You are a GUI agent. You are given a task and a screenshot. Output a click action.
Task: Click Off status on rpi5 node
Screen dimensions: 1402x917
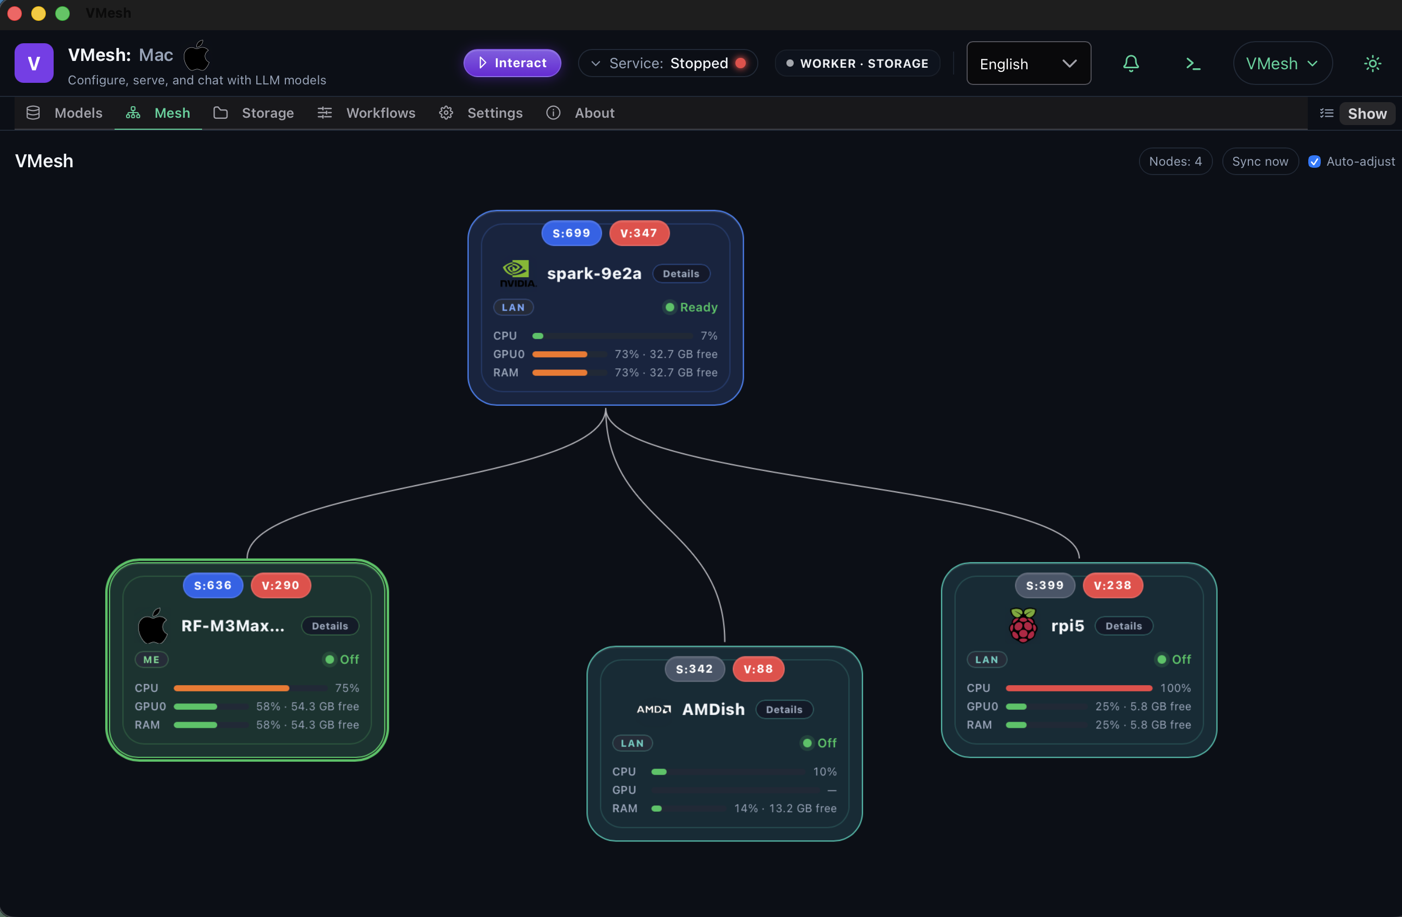(x=1173, y=660)
